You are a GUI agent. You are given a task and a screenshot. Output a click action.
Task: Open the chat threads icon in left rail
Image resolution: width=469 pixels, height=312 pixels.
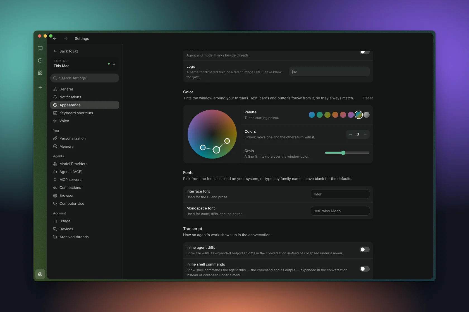(x=40, y=48)
